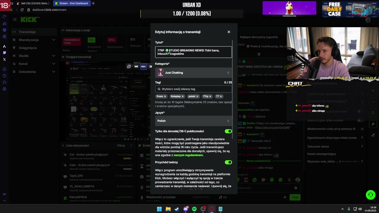Open File Explorer from the taskbar
Viewport: 379px width, 213px height.
[168, 209]
